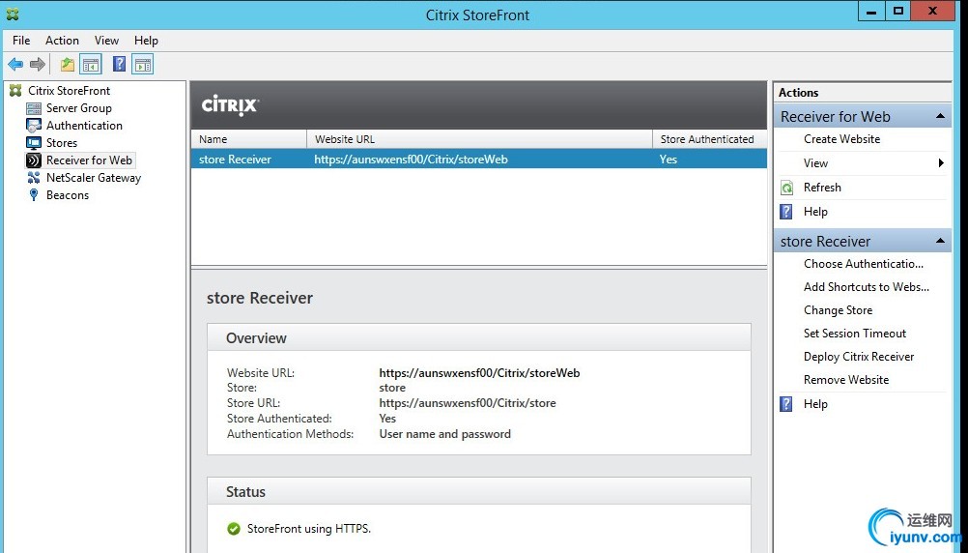Click the Status section header
This screenshot has width=968, height=553.
[479, 492]
